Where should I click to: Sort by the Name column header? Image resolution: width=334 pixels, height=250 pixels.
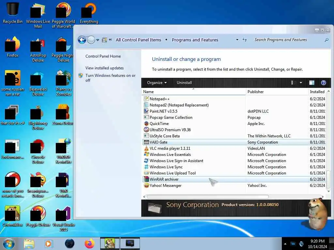194,91
